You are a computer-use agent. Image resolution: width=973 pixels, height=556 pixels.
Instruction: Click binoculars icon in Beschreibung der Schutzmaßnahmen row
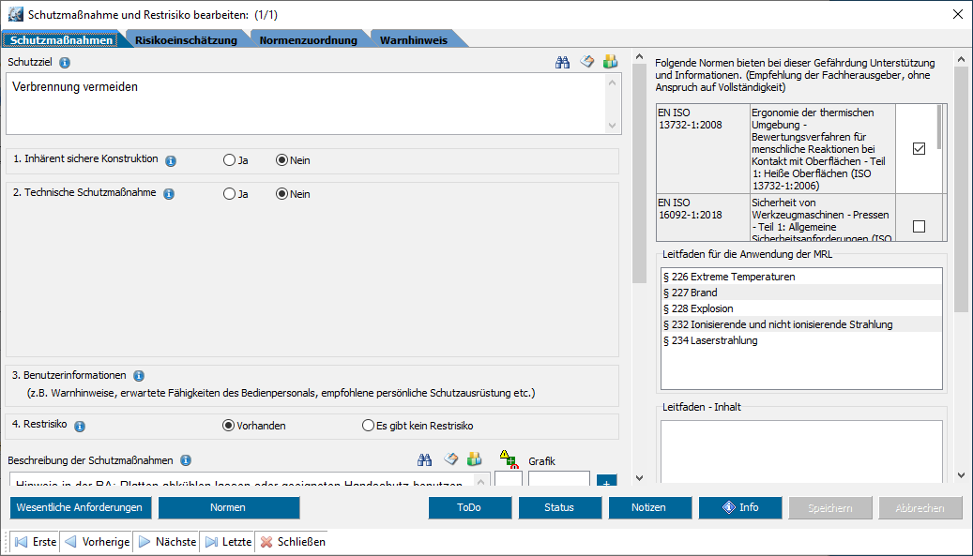(x=425, y=459)
